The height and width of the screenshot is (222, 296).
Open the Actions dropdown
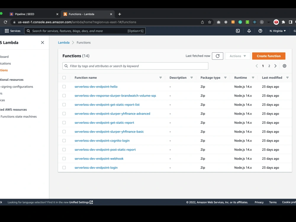[x=237, y=56]
